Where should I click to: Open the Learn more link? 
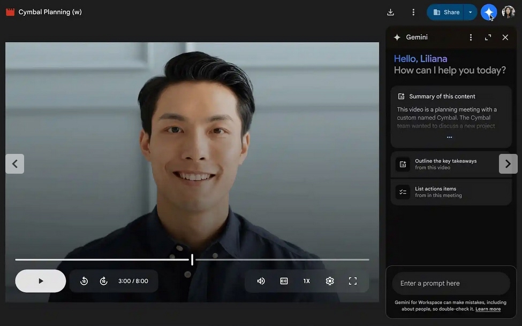[x=488, y=309]
